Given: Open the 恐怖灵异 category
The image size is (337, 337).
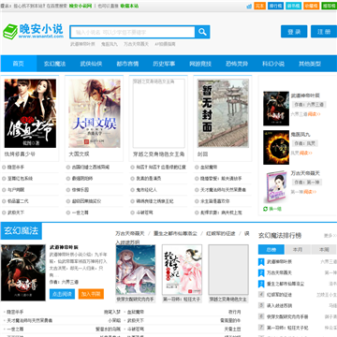Looking at the screenshot, I should [237, 64].
